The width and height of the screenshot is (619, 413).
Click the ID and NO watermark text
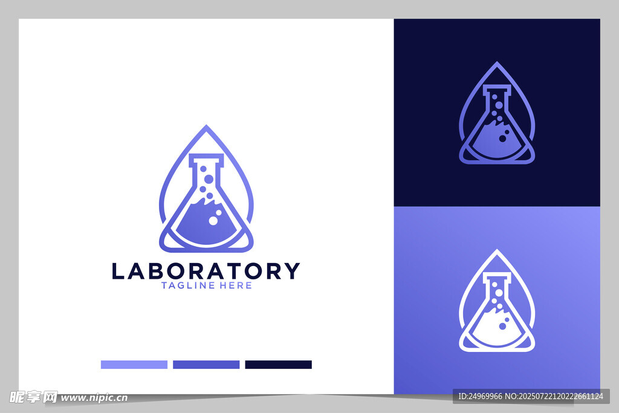(531, 397)
